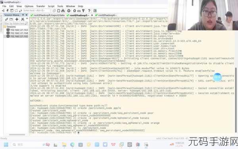The image size is (238, 149).
Task: Click the Session Manager horizontal scrollbar
Action: 17,135
